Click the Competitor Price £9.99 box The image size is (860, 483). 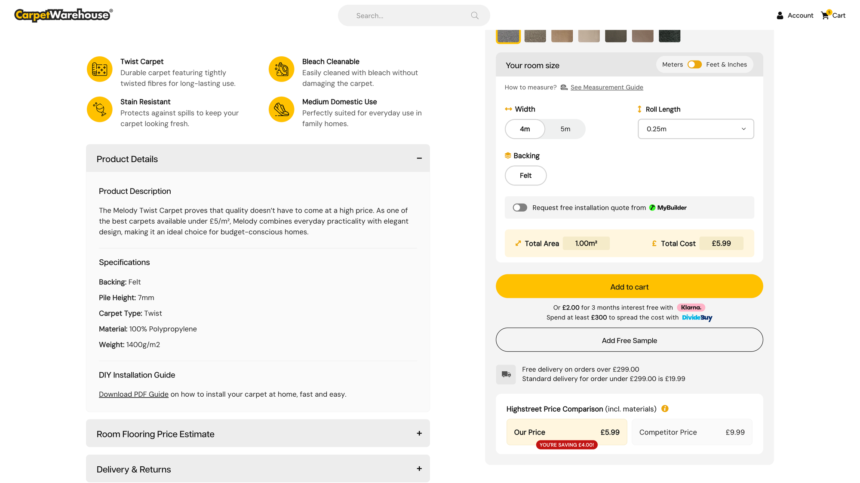[692, 432]
